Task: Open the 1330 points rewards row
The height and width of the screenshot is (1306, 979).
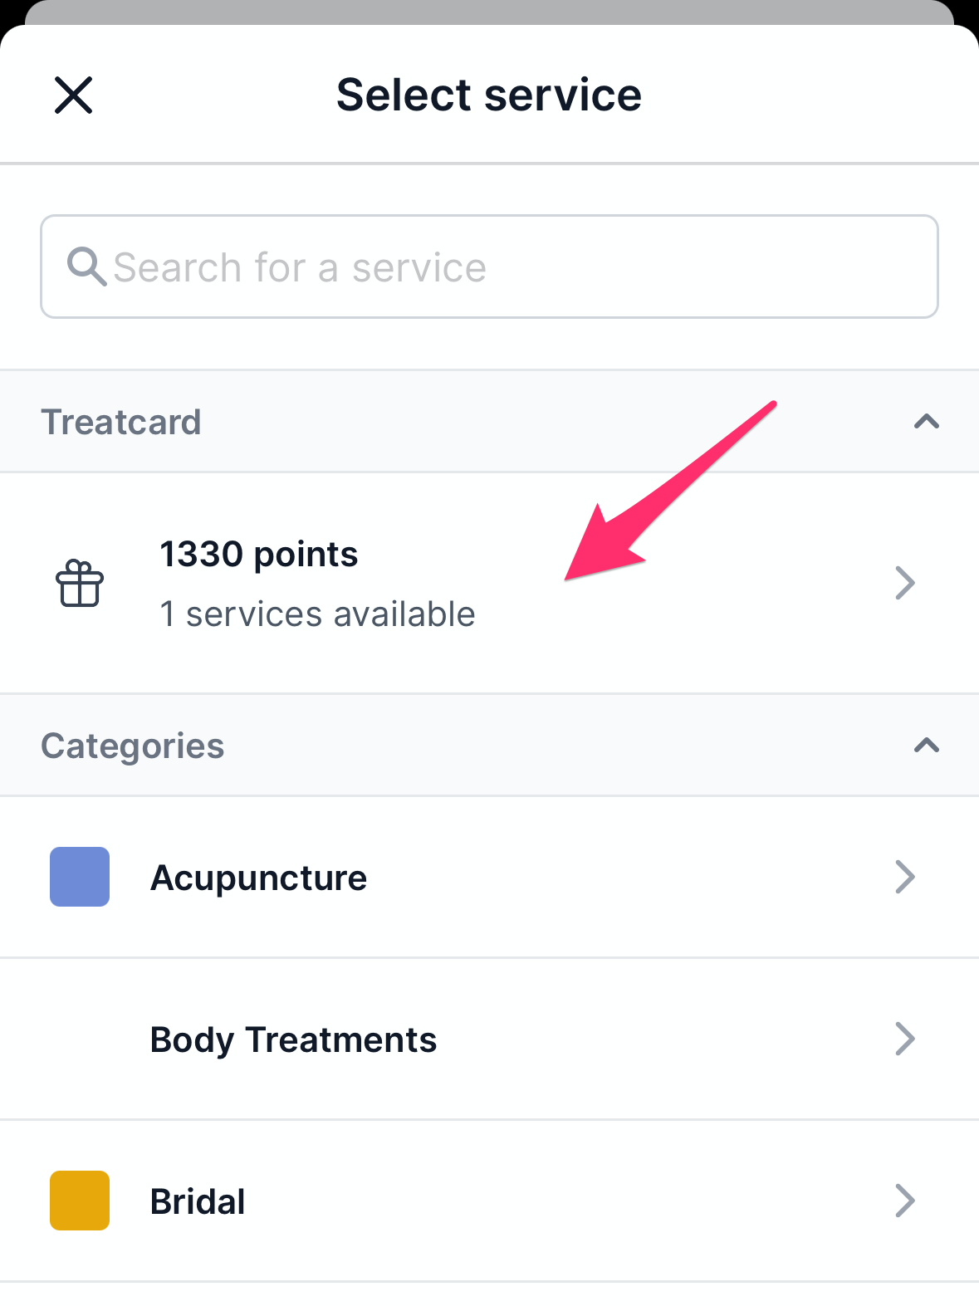Action: [489, 583]
